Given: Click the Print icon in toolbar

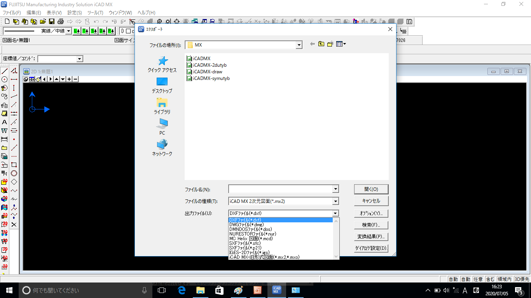Looking at the screenshot, I should (61, 21).
